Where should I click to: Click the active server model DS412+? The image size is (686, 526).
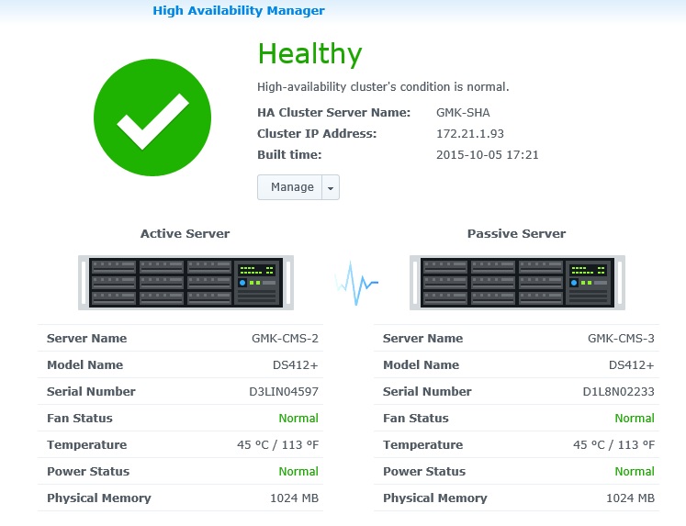coord(296,365)
